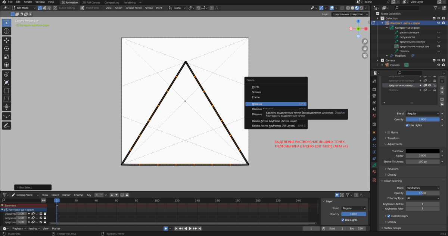Select Points in Delete menu
Viewport: 448px width, 236px height.
point(276,87)
